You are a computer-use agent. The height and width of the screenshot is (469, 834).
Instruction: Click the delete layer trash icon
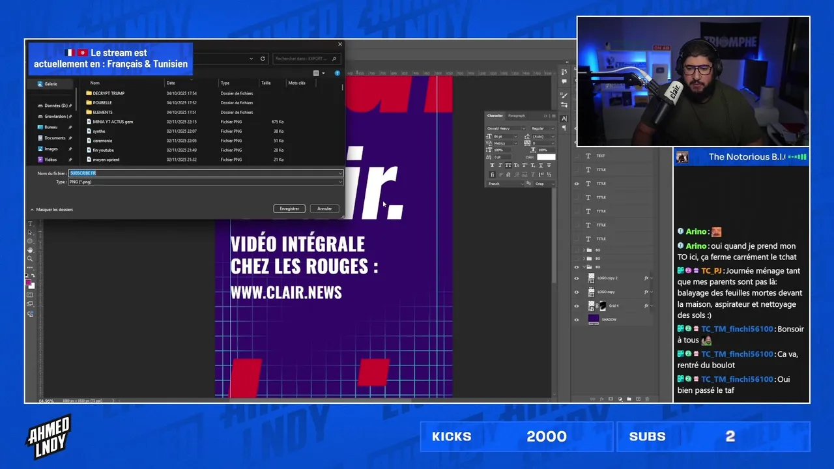click(647, 399)
